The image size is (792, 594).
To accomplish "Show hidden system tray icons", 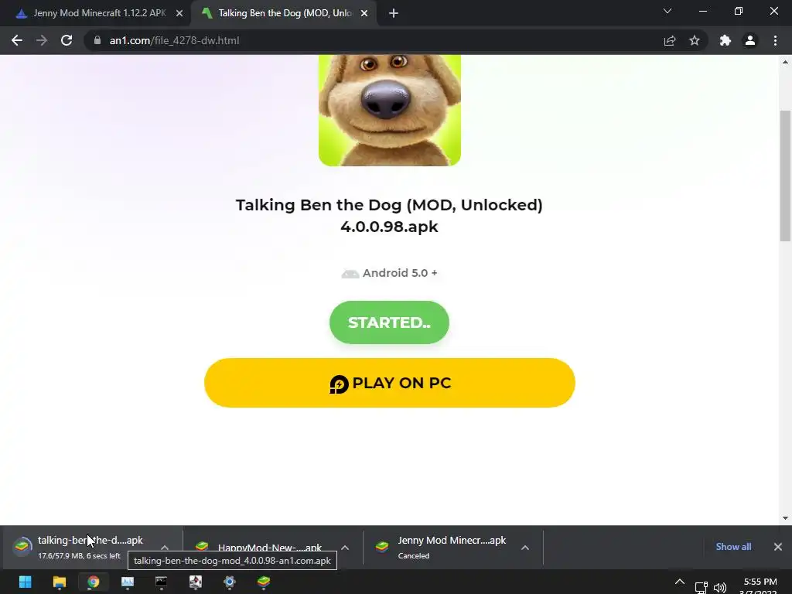I will point(680,582).
